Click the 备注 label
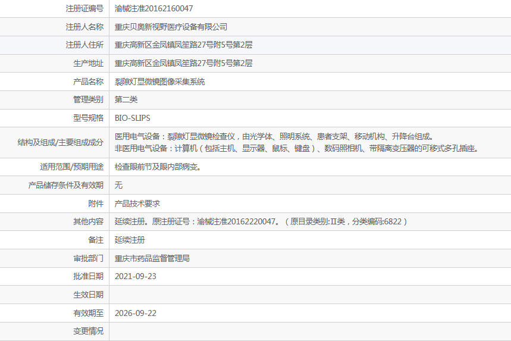The image size is (511, 341). (x=96, y=240)
